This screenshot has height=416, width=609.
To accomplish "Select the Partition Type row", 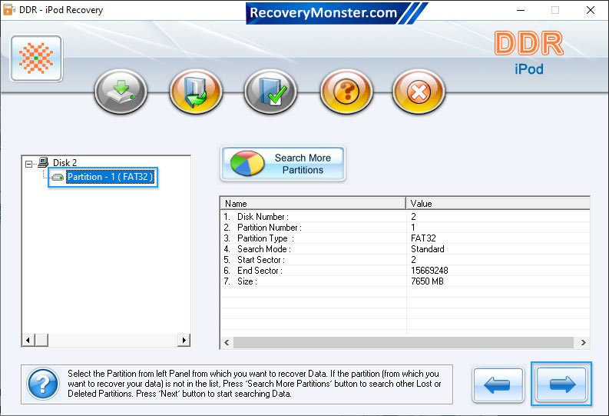I will 405,238.
